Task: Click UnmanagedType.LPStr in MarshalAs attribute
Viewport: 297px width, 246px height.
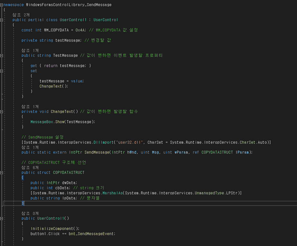Action: pos(216,193)
